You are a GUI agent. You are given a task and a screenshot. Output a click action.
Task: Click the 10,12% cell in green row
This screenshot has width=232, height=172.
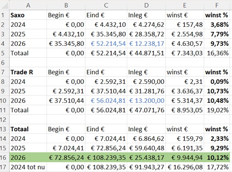217,158
